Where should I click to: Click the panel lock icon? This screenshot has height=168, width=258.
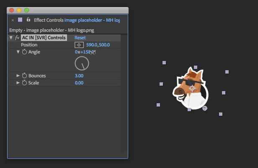tap(28, 20)
